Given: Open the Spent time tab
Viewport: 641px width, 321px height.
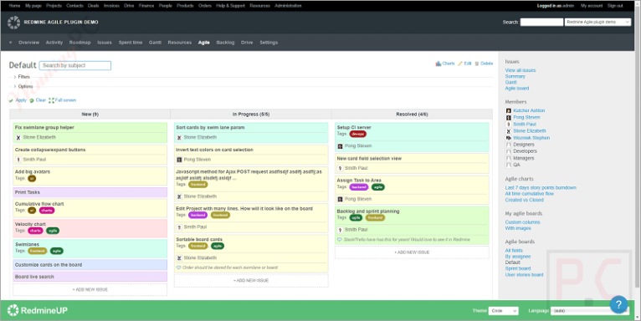Looking at the screenshot, I should tap(131, 43).
